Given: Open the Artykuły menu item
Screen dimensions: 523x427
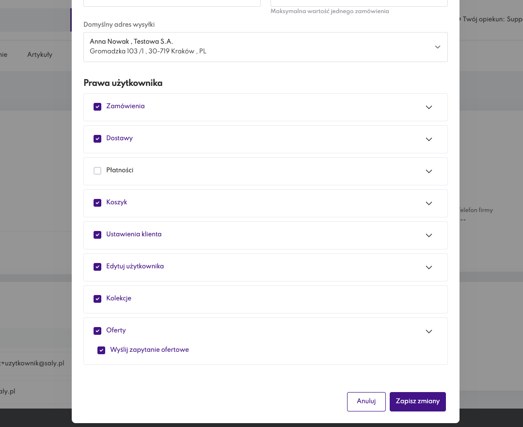Looking at the screenshot, I should coord(40,55).
